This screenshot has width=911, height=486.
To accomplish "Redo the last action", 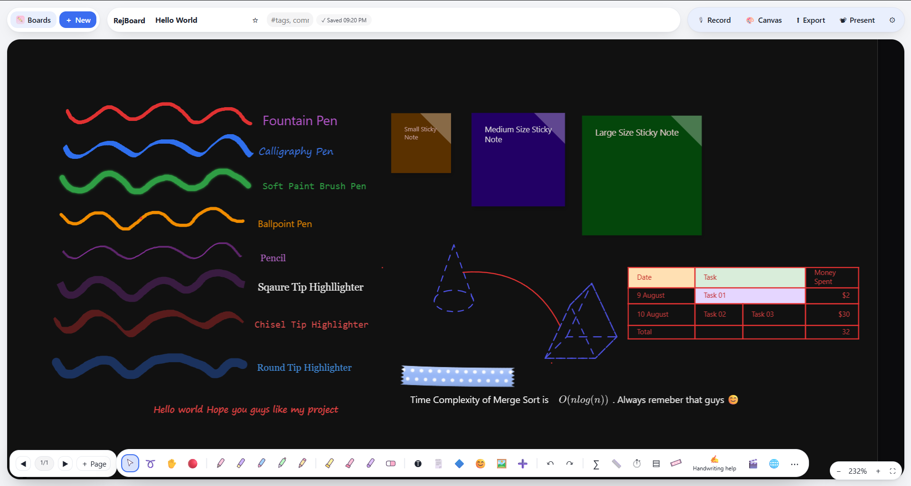I will tap(569, 463).
